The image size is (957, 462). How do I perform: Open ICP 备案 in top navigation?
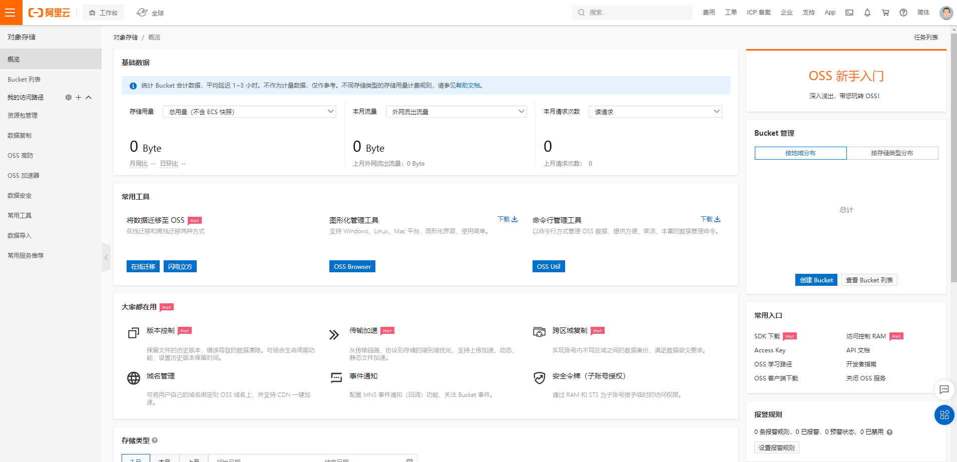point(759,13)
